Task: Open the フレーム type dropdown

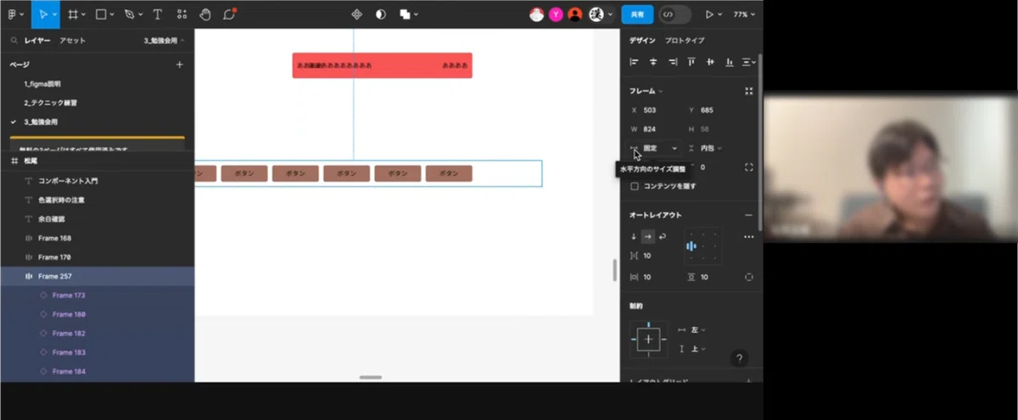Action: point(646,91)
